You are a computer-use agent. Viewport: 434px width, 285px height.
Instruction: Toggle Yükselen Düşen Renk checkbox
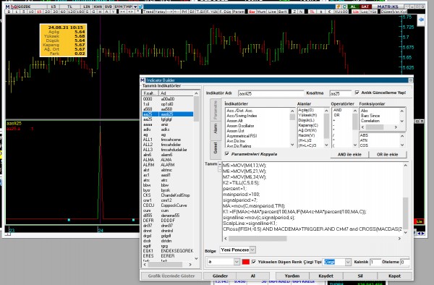tap(254, 262)
